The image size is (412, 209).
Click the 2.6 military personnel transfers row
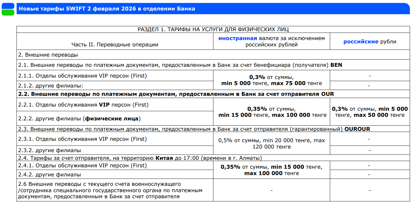[x=110, y=190]
